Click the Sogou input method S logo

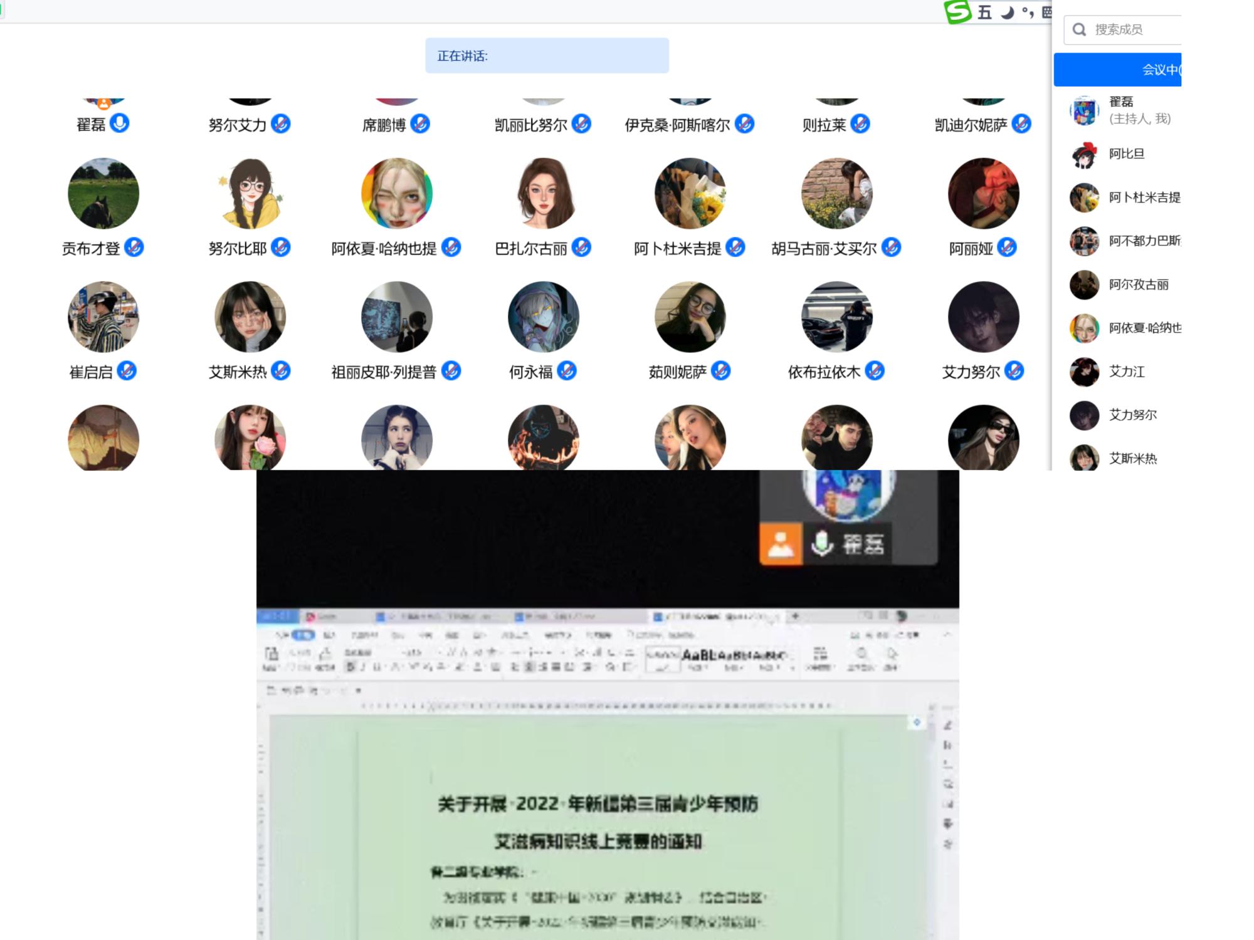[957, 11]
